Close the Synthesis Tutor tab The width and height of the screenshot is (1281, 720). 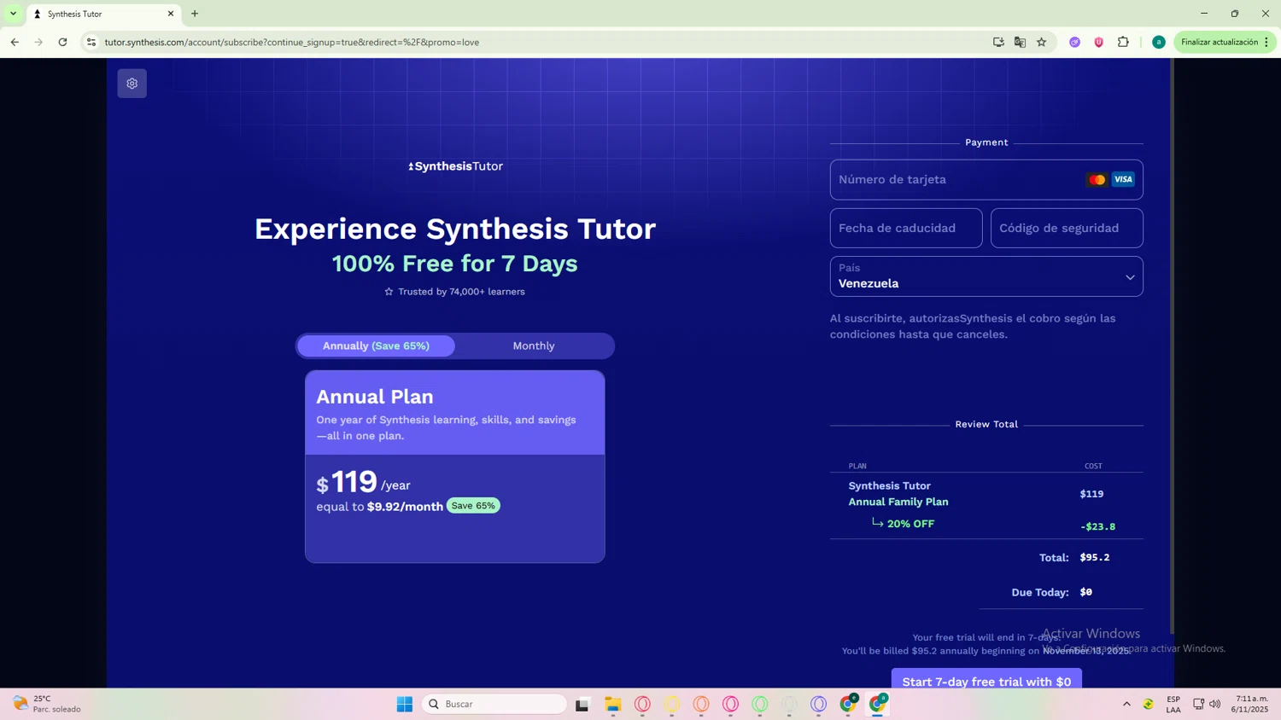pyautogui.click(x=170, y=14)
